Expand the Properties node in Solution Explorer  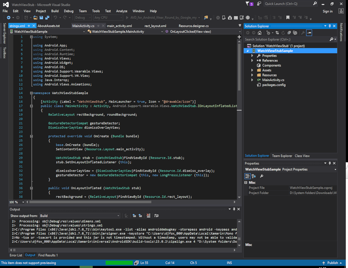(x=252, y=56)
